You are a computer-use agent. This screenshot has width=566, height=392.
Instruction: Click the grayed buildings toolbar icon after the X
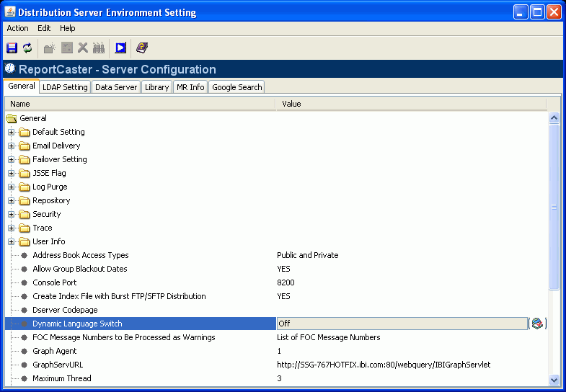(x=99, y=48)
